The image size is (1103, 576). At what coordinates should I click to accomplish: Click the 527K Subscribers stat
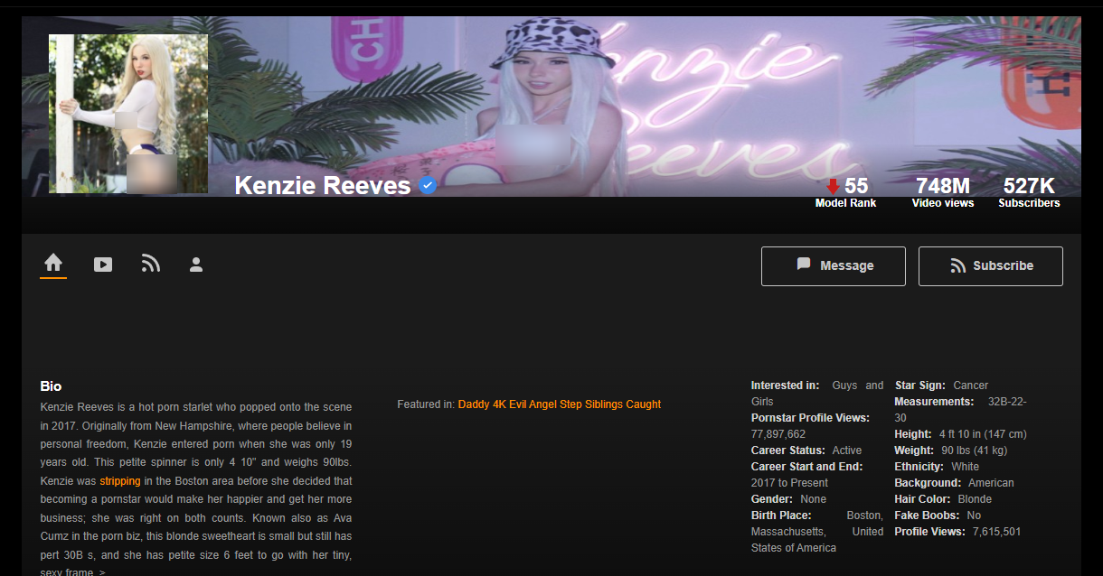(x=1029, y=191)
